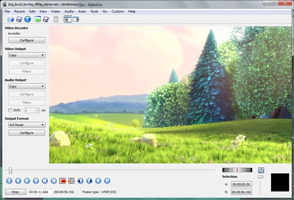Click Video Output Configure button
The width and height of the screenshot is (294, 200).
coord(27,63)
